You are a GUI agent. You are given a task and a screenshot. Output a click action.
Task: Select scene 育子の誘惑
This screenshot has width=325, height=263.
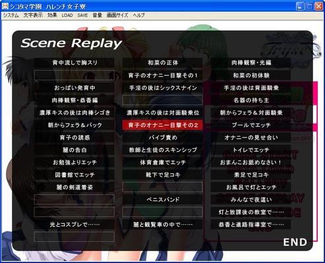click(74, 137)
